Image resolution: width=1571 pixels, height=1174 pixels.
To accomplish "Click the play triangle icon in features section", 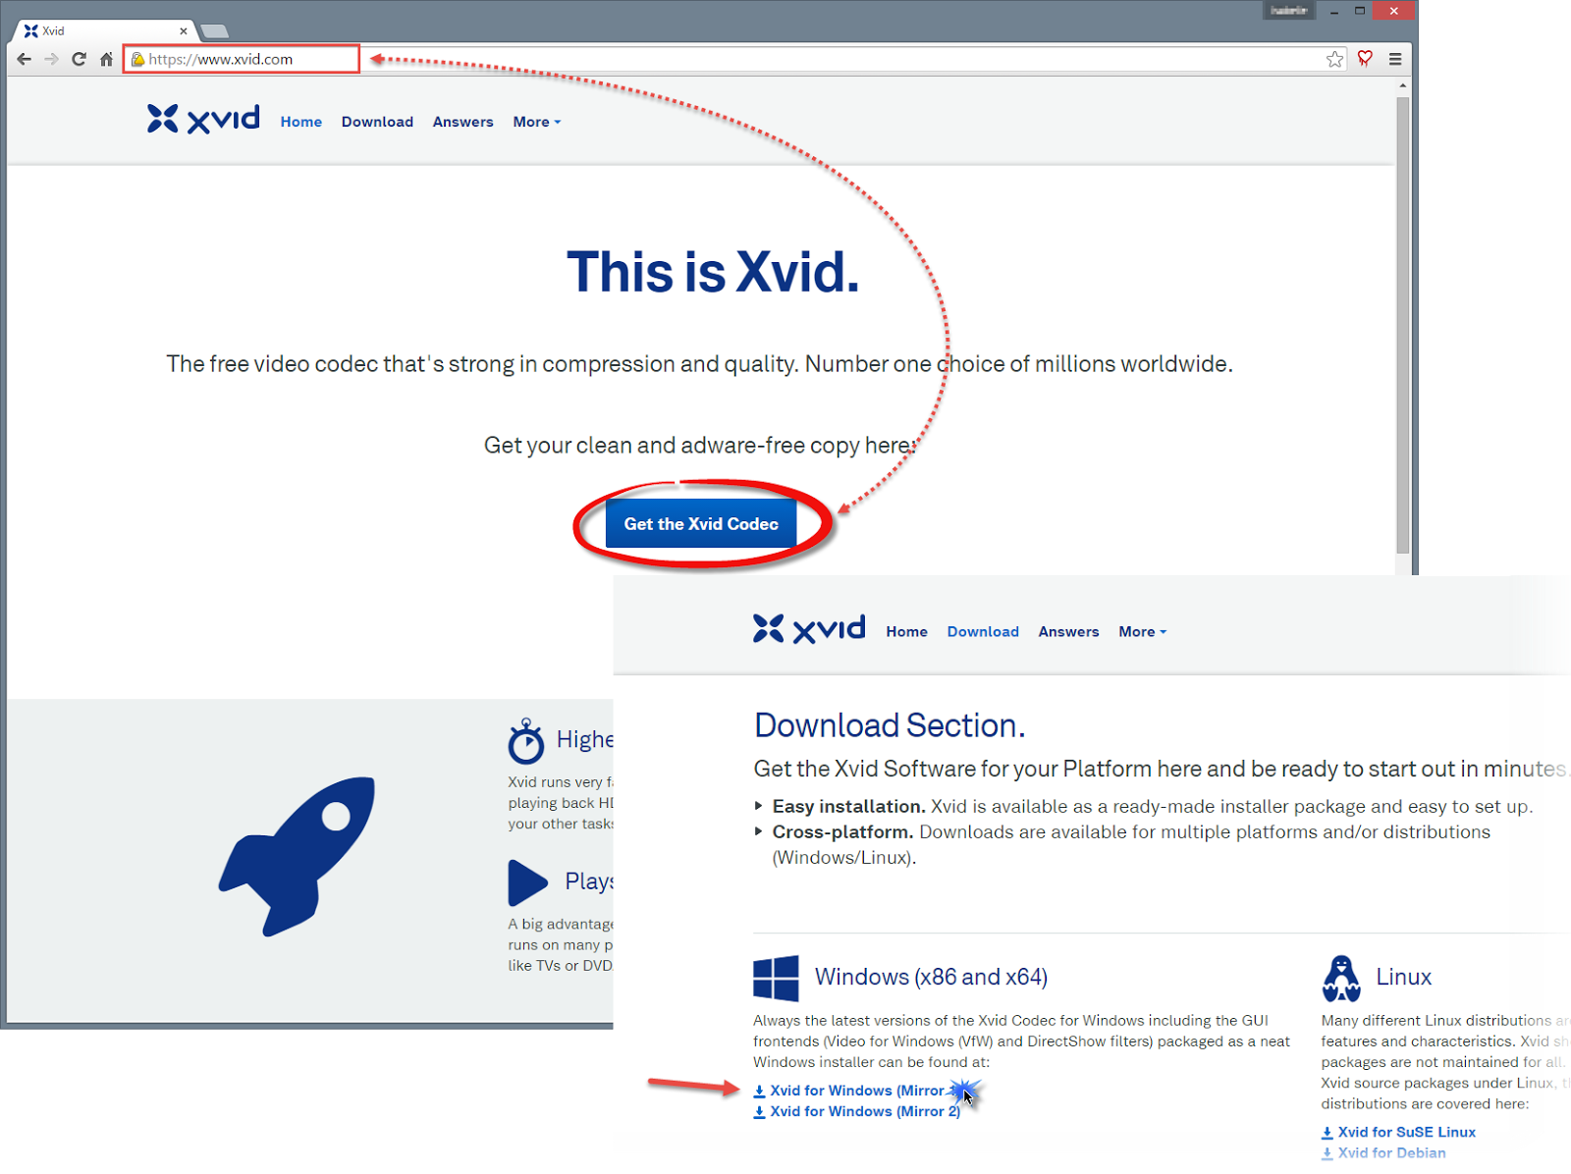I will pos(527,882).
